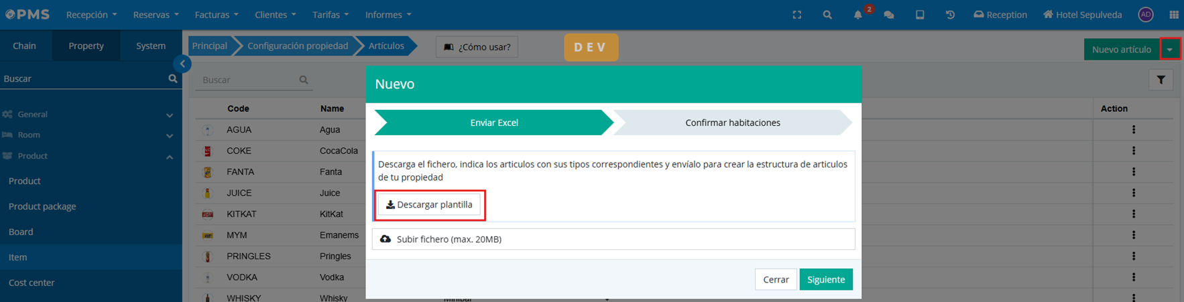This screenshot has width=1184, height=302.
Task: Click Descargar plantilla button
Action: (429, 205)
